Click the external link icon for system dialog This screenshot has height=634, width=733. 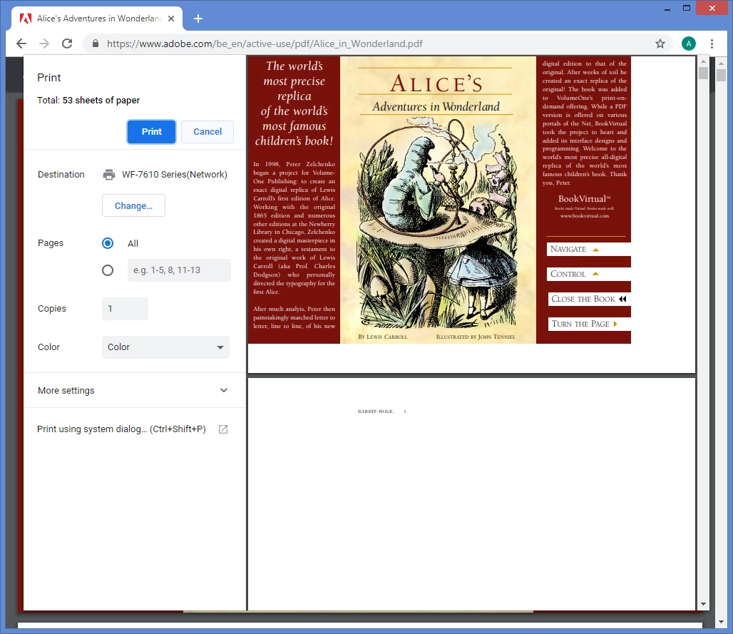click(223, 429)
